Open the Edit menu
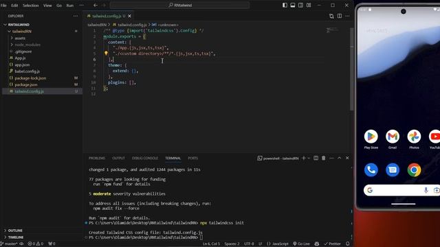Screen dimensions: 440x247 (x=14, y=5)
